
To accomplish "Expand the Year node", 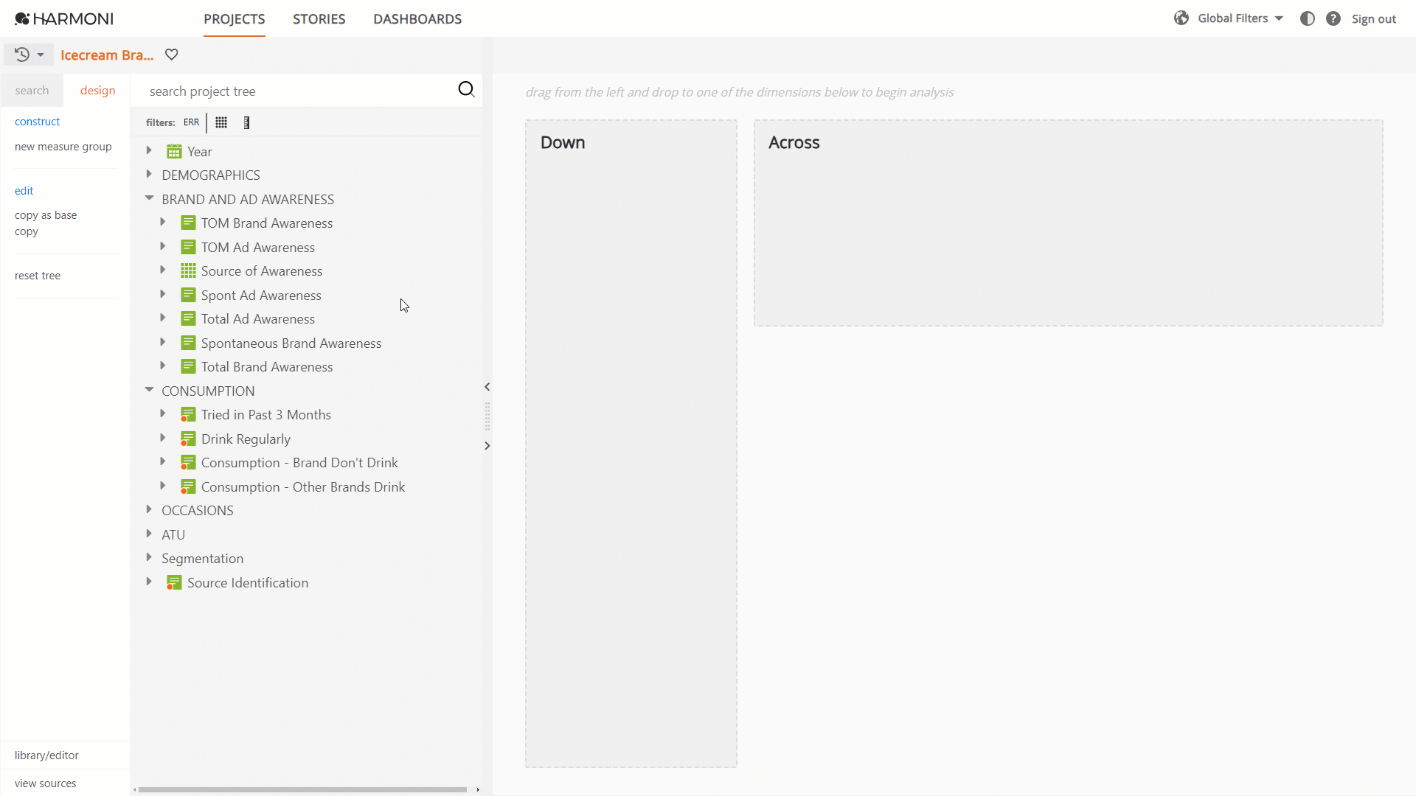I will click(x=149, y=150).
